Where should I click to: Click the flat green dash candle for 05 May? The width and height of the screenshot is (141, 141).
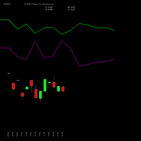(9, 73)
